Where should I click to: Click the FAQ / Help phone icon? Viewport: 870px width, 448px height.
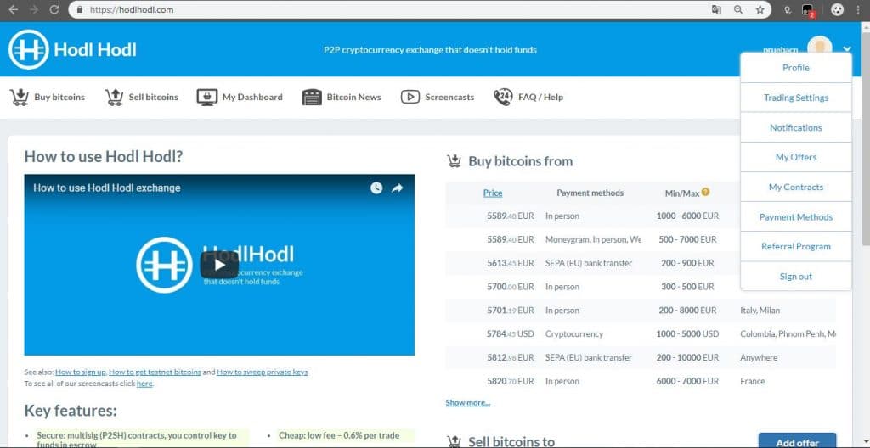coord(503,97)
